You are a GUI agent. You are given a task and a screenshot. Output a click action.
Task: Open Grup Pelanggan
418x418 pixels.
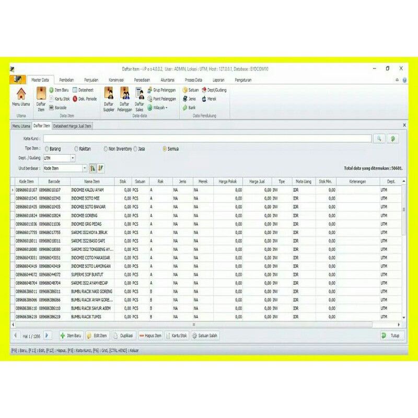tap(161, 90)
